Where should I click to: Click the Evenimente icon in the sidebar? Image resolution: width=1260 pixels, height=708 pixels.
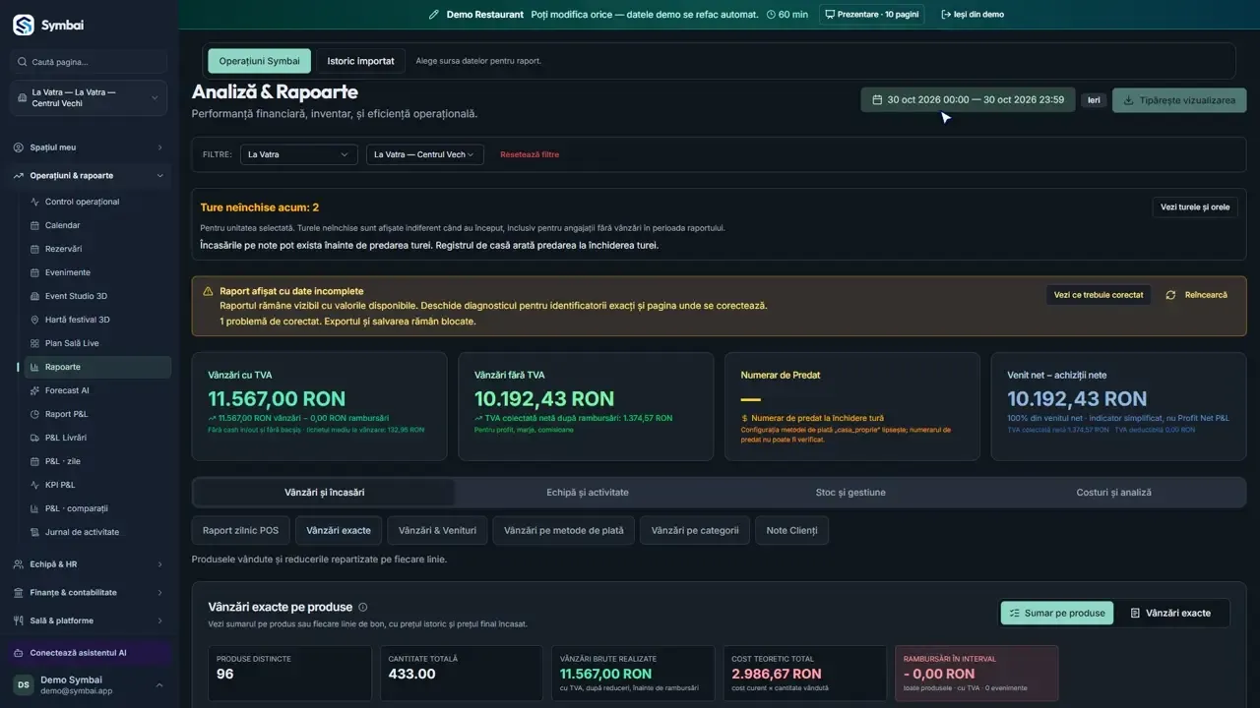pyautogui.click(x=34, y=272)
